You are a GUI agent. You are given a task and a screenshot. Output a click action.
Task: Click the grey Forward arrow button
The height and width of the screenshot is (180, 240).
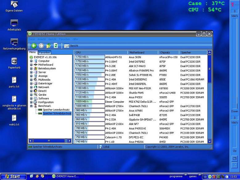(x=41, y=46)
